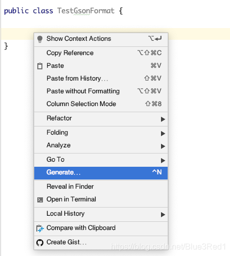Select Reveal in Finder
The height and width of the screenshot is (256, 230).
tap(101, 187)
